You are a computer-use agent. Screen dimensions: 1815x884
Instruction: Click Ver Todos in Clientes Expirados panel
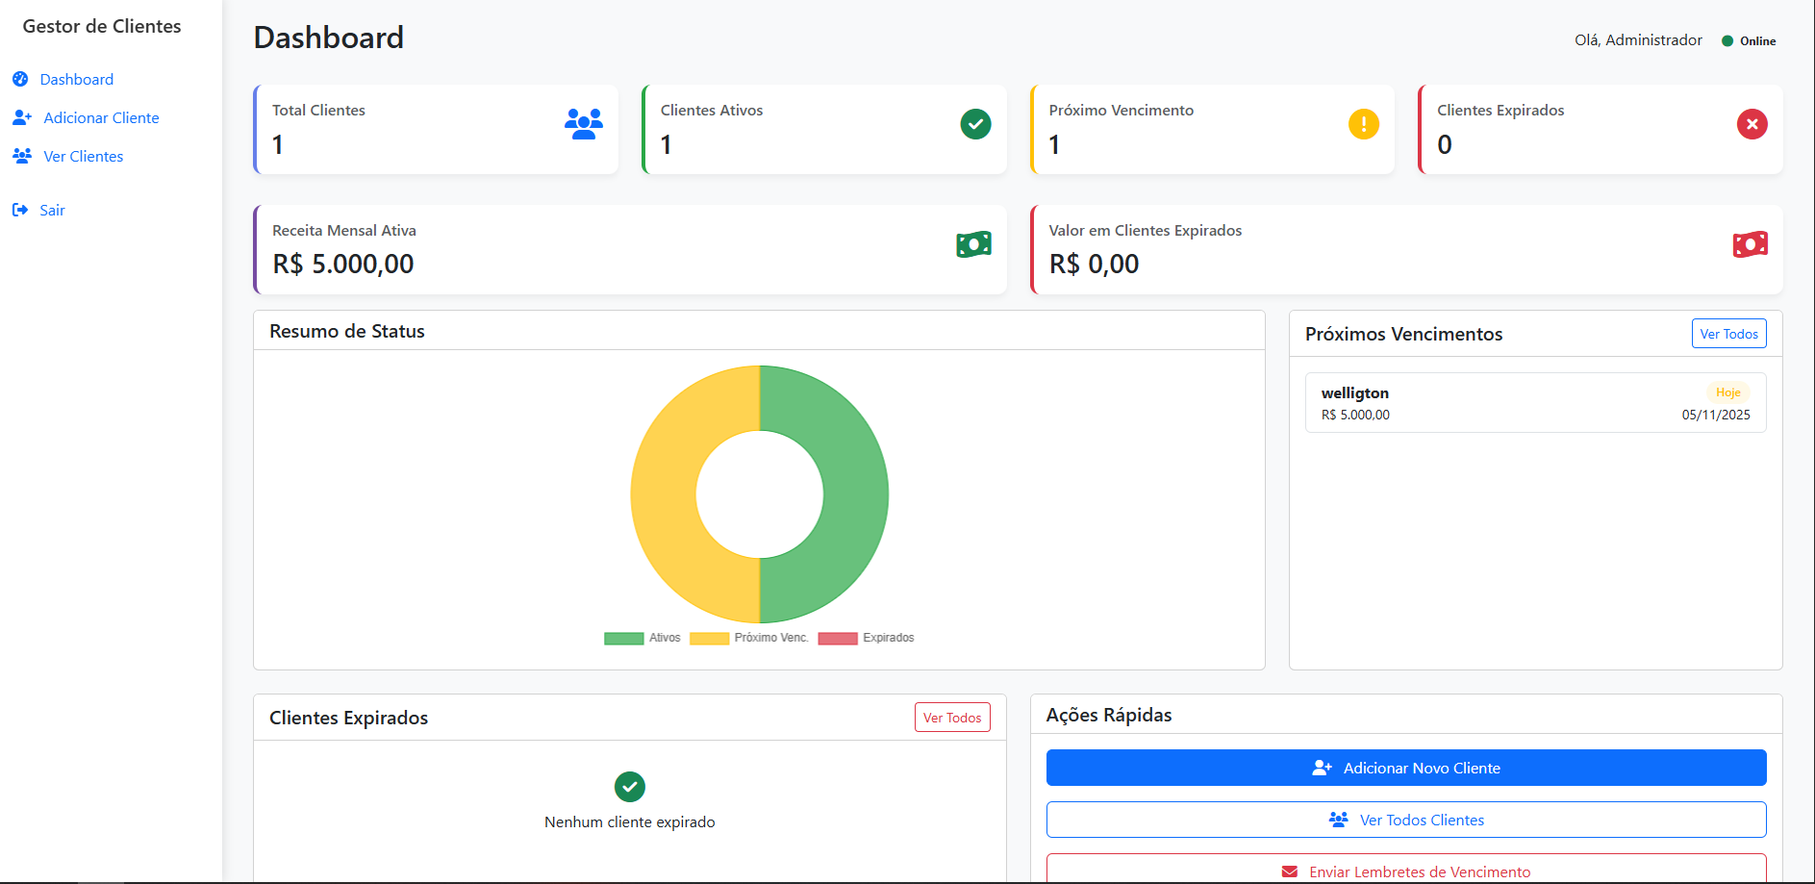[x=951, y=718]
